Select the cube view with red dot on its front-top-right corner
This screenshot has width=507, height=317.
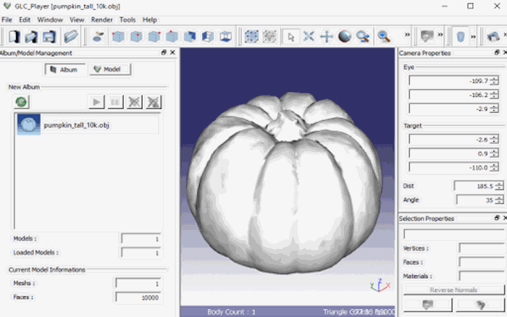[136, 36]
